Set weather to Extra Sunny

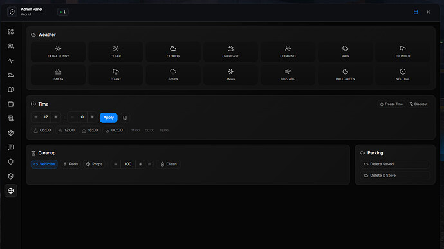(x=58, y=52)
